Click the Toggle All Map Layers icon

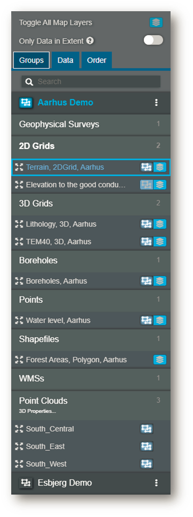tap(156, 22)
